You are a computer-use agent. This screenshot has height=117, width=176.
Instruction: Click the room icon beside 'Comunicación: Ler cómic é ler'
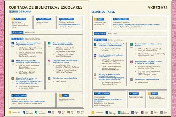(x=95, y=44)
